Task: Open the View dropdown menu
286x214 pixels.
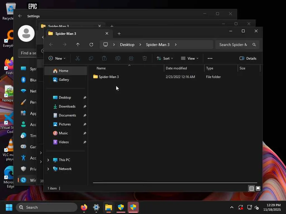Action: [190, 58]
